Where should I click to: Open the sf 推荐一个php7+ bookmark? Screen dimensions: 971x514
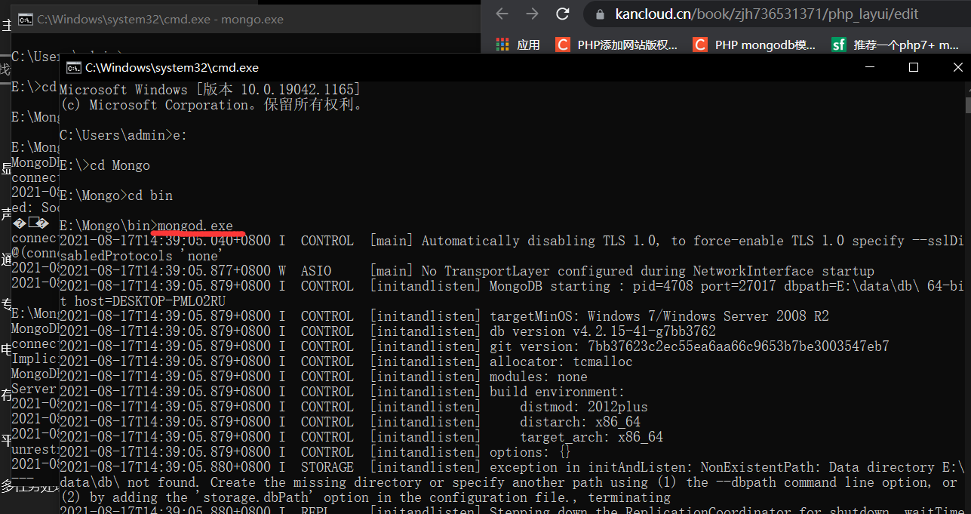click(896, 45)
